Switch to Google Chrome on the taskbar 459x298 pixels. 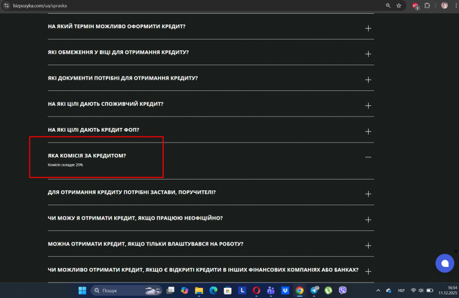[x=299, y=290]
